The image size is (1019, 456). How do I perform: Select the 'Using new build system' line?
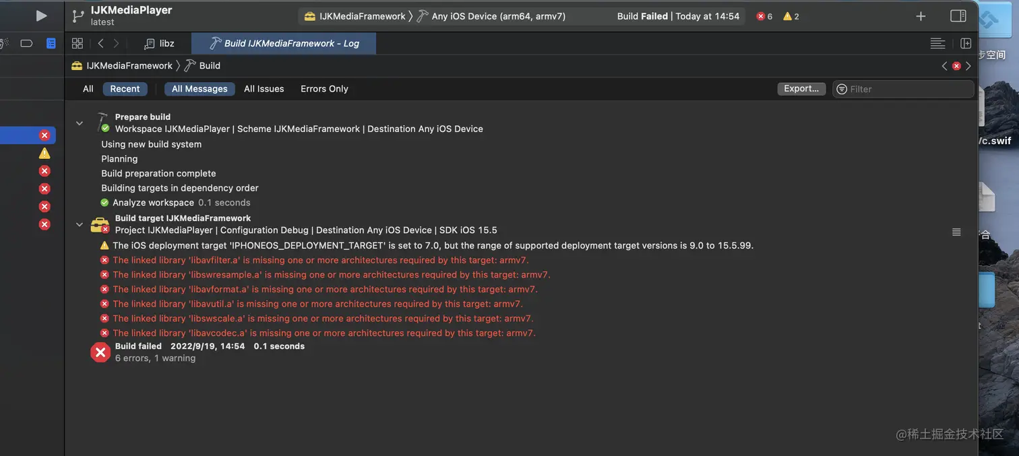click(x=152, y=144)
